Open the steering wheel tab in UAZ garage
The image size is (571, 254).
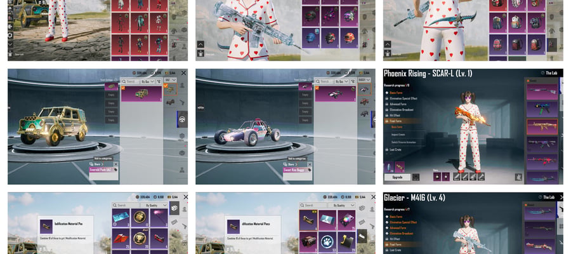182,119
